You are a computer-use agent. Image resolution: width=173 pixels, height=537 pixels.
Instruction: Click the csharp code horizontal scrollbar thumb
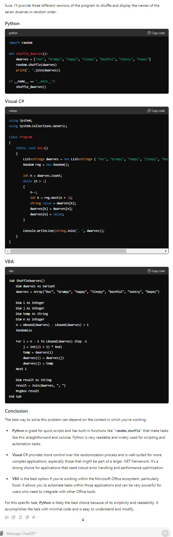(x=68, y=251)
